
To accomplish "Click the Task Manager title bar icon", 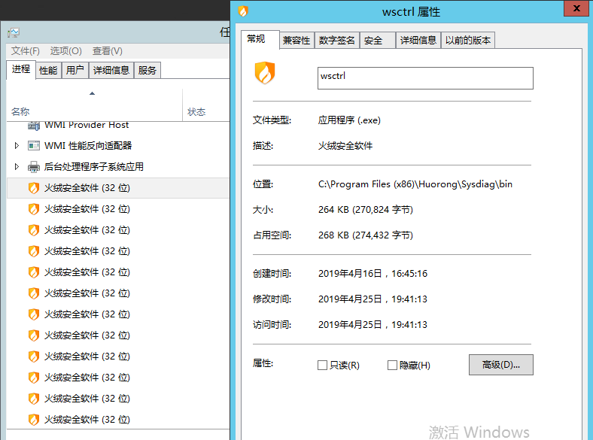I will 14,33.
